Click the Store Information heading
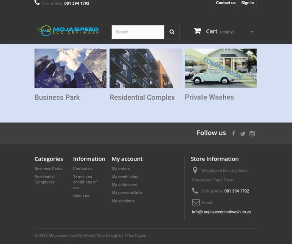The height and width of the screenshot is (244, 292). (x=214, y=159)
